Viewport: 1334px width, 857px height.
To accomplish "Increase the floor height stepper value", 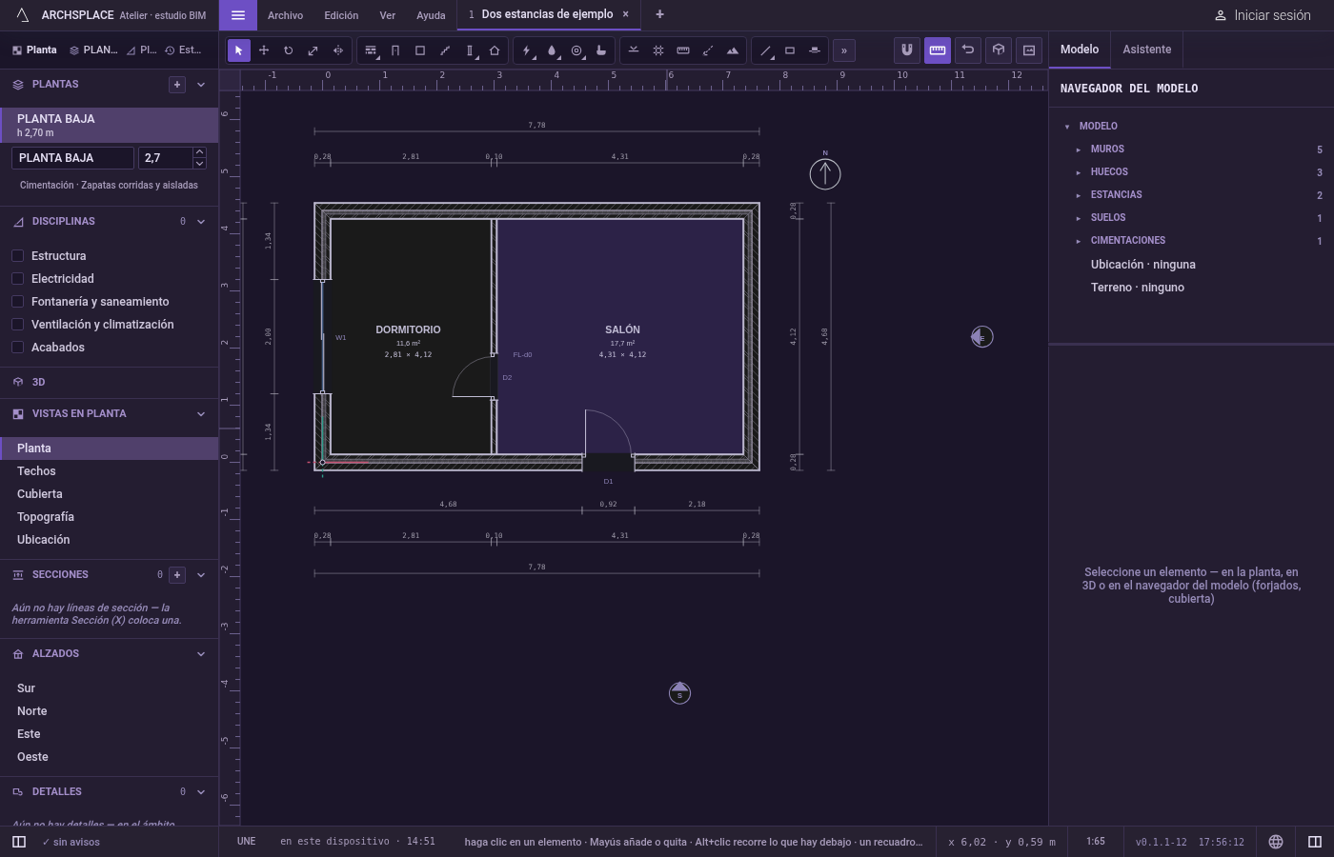I will click(x=199, y=152).
